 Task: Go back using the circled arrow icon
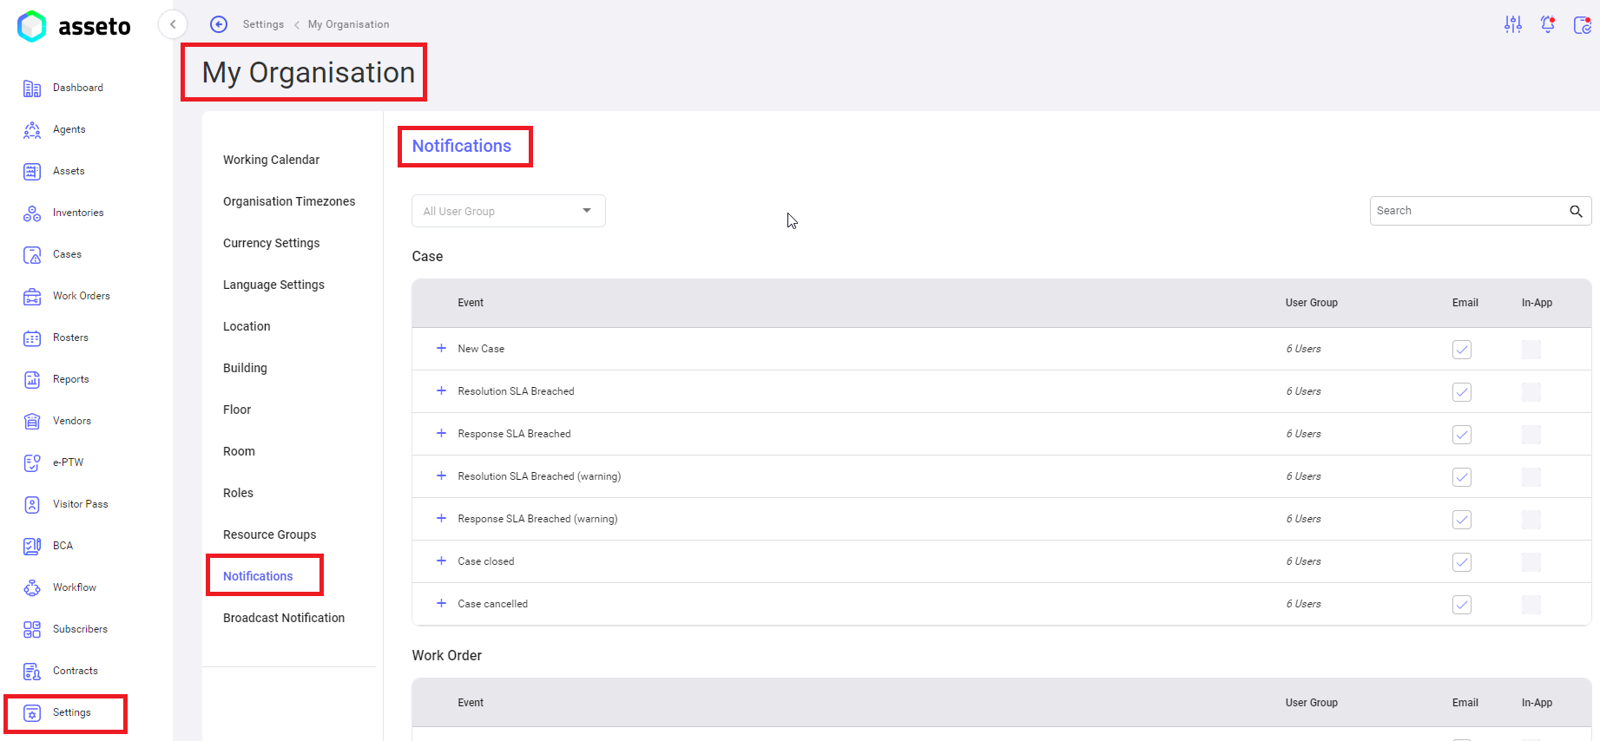pos(219,24)
